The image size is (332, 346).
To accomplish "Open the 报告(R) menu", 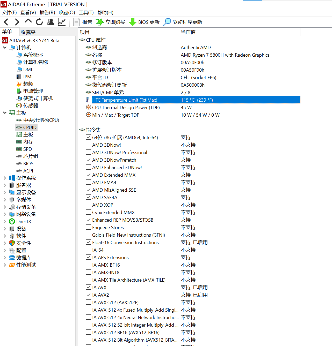I will tap(47, 12).
